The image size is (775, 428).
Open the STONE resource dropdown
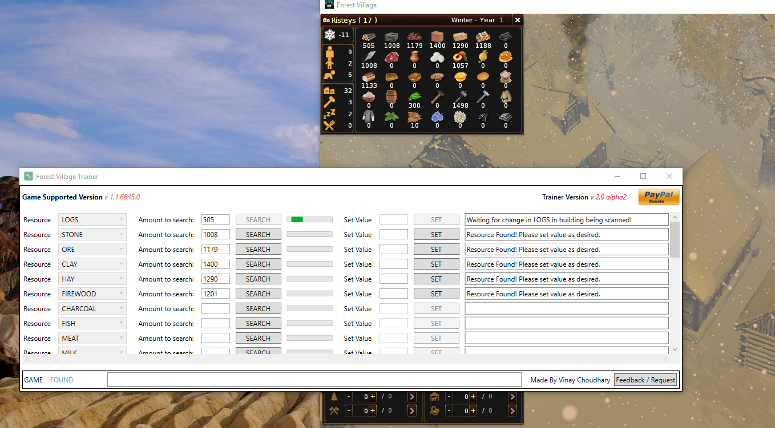click(92, 234)
